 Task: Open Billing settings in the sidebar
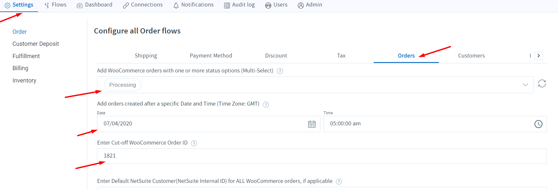(21, 68)
